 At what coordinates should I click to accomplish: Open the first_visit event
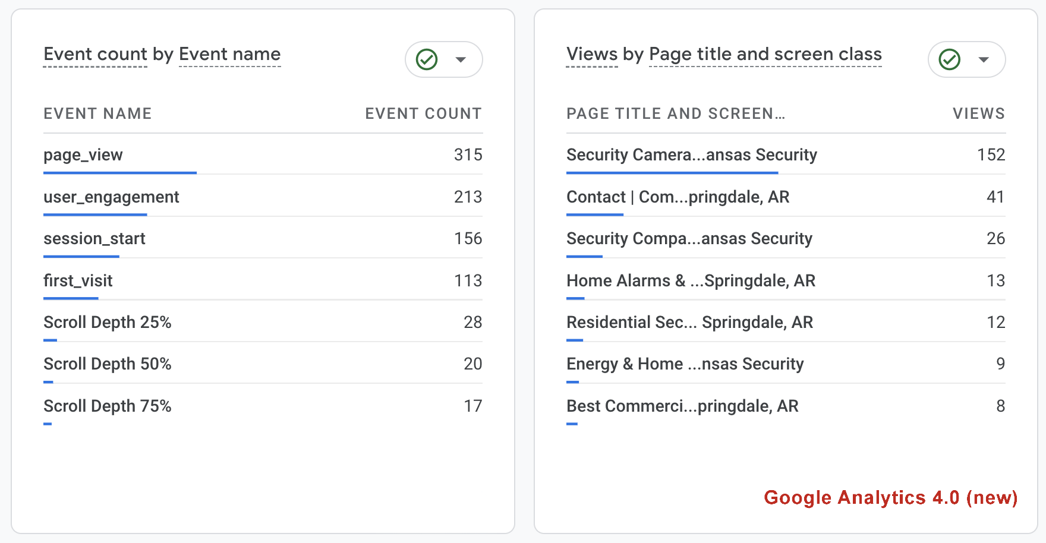click(x=78, y=280)
